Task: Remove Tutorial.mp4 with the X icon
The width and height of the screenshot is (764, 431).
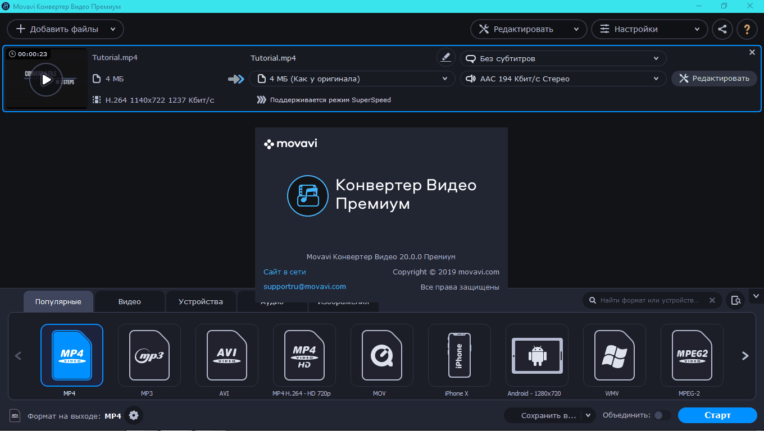Action: pos(752,52)
